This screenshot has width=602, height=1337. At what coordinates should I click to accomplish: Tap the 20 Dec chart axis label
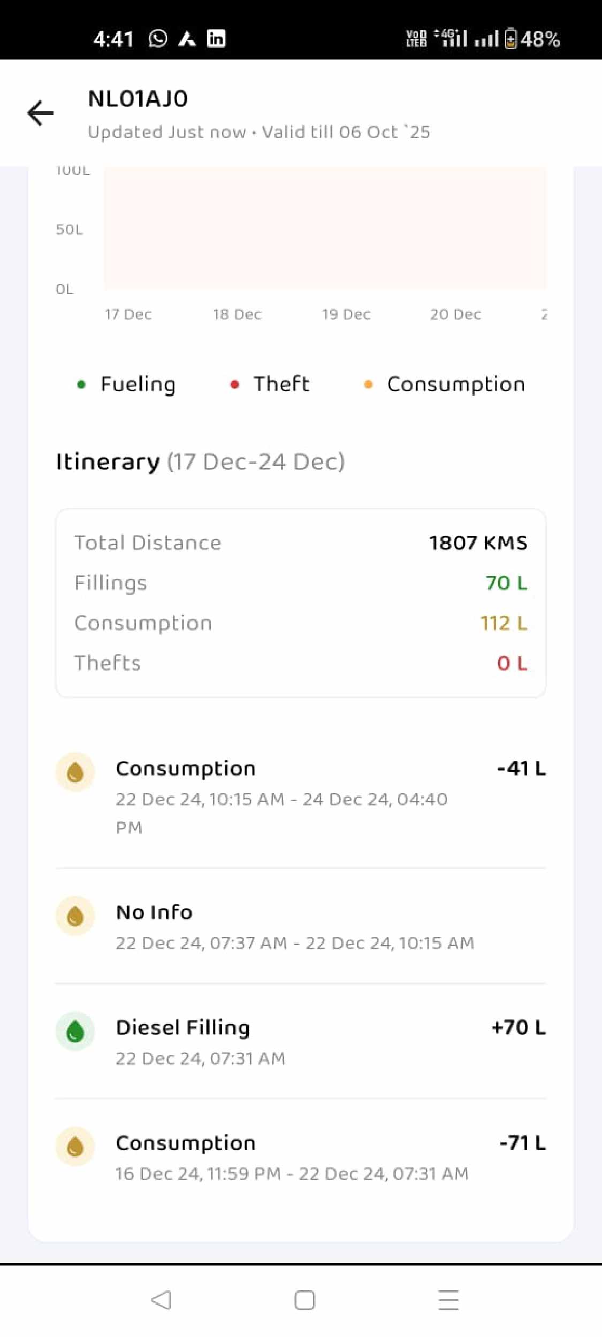click(x=455, y=314)
